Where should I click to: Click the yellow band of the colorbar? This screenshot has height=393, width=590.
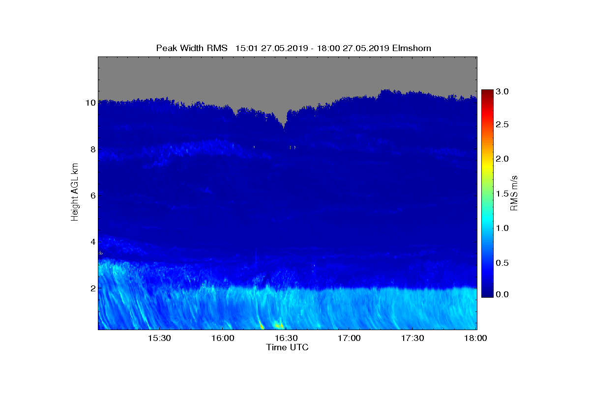point(487,166)
